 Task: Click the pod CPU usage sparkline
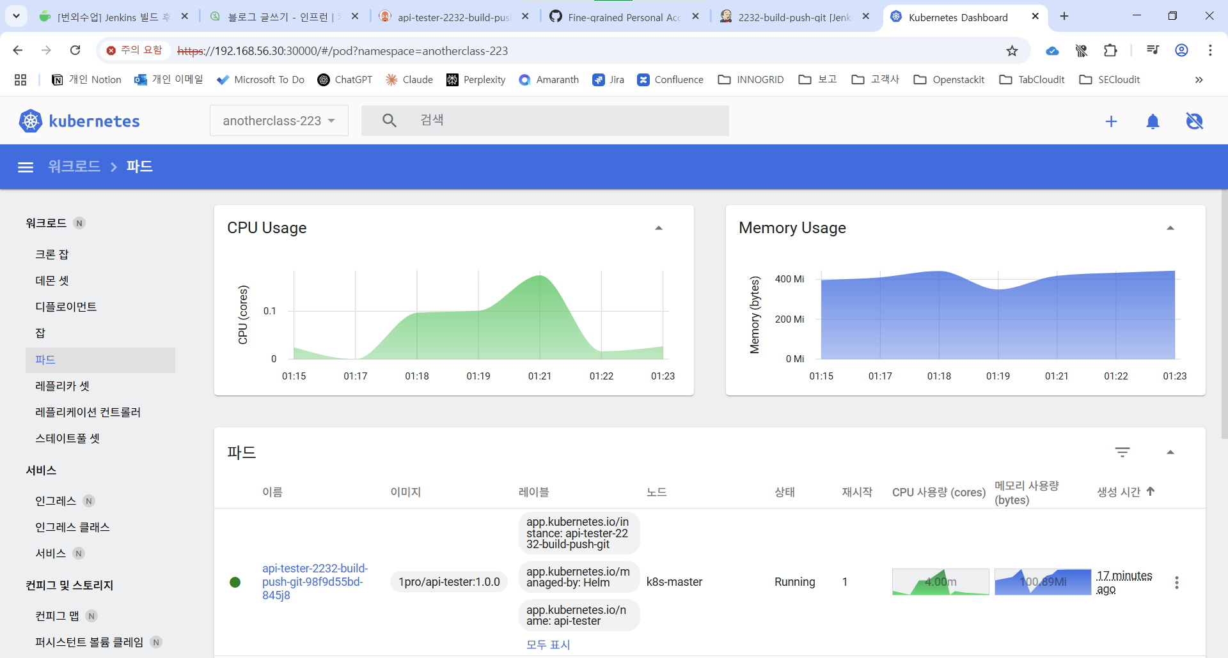(x=940, y=582)
